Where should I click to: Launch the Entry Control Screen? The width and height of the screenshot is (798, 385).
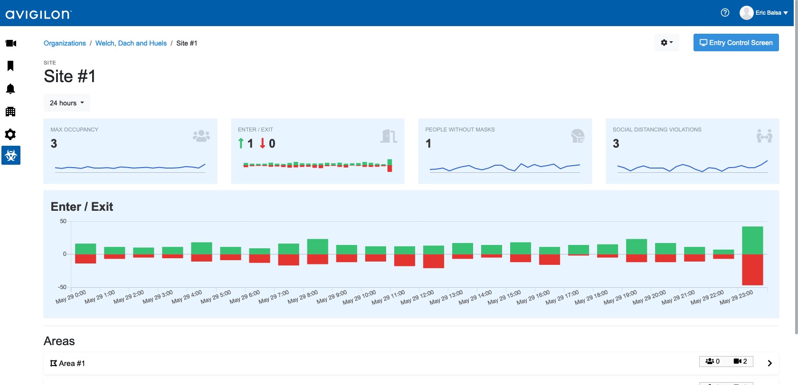(736, 43)
